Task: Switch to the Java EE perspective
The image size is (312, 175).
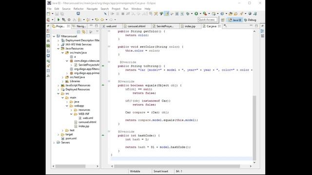Action: pyautogui.click(x=235, y=20)
